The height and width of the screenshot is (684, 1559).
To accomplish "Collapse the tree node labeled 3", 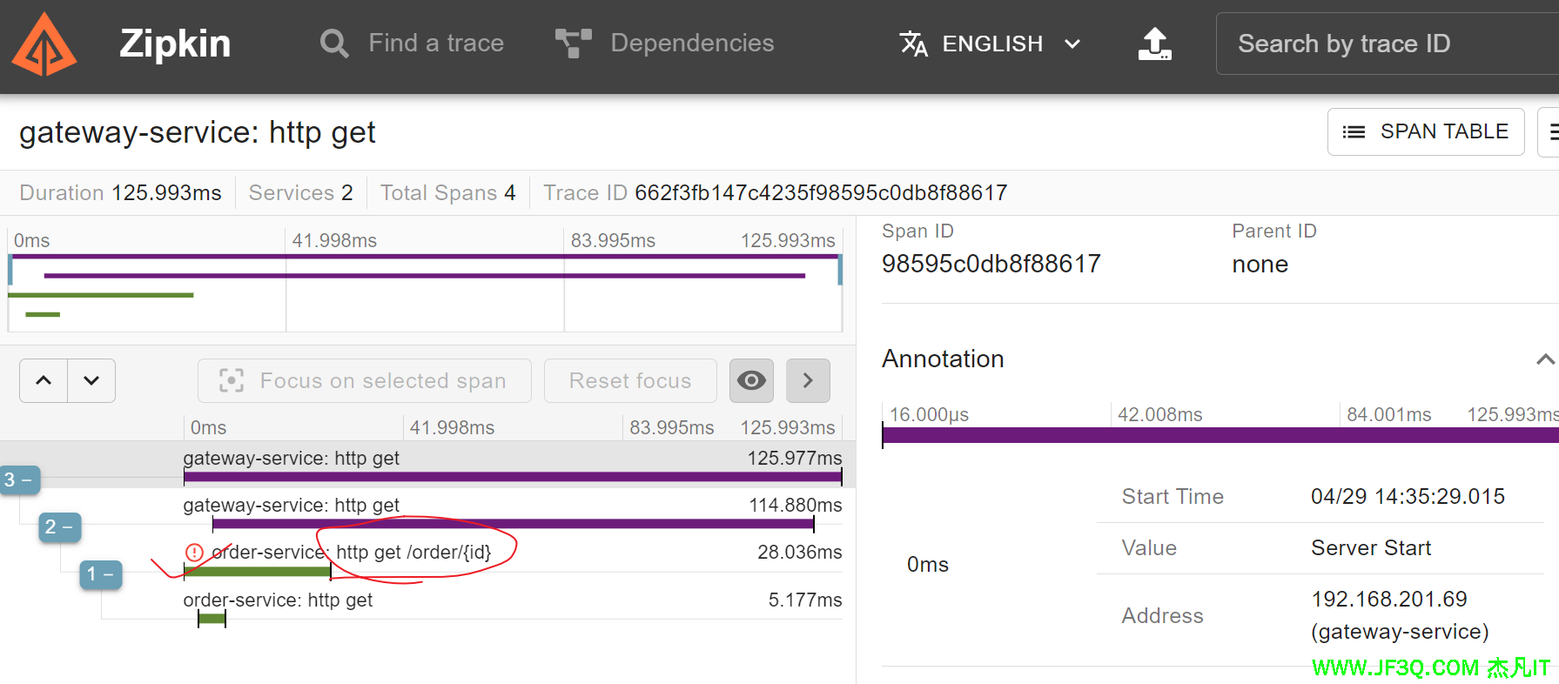I will point(19,479).
